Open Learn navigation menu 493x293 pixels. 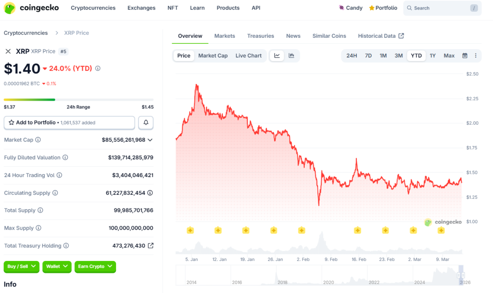tap(197, 8)
